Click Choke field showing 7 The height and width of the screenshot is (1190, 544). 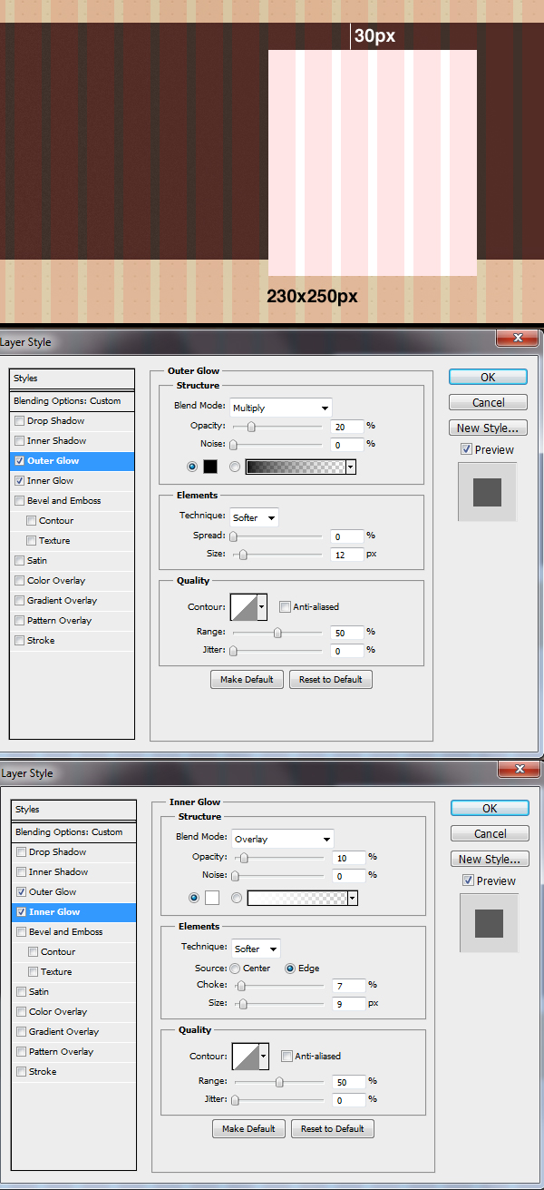tap(349, 985)
